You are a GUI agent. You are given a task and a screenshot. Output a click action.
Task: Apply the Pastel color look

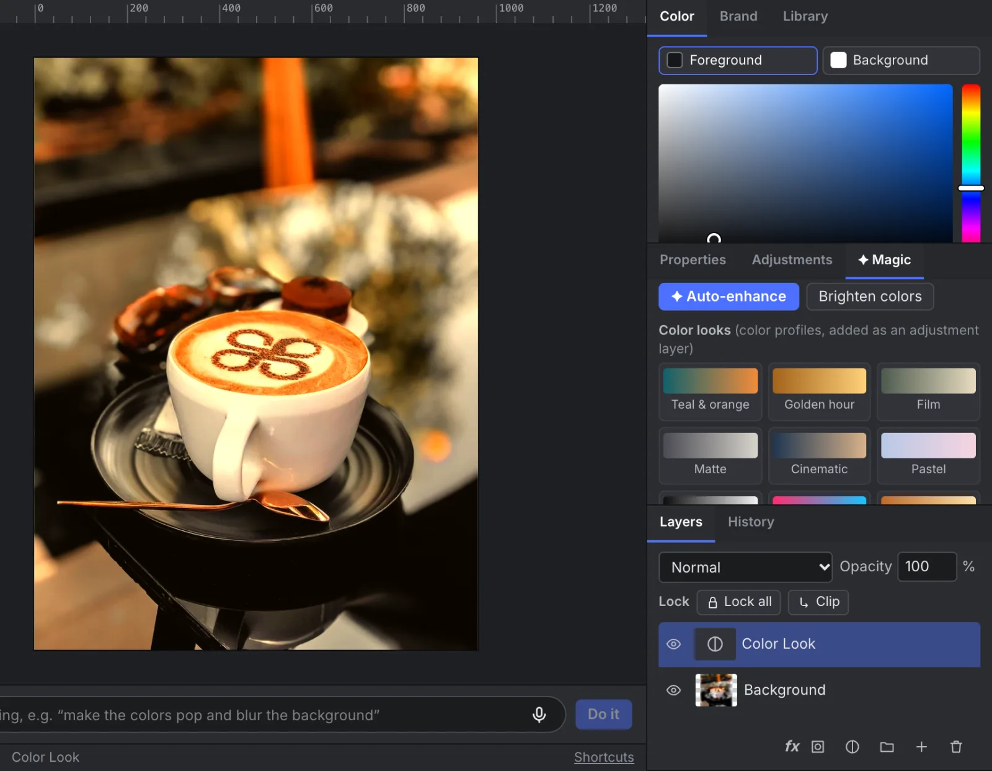tap(928, 456)
